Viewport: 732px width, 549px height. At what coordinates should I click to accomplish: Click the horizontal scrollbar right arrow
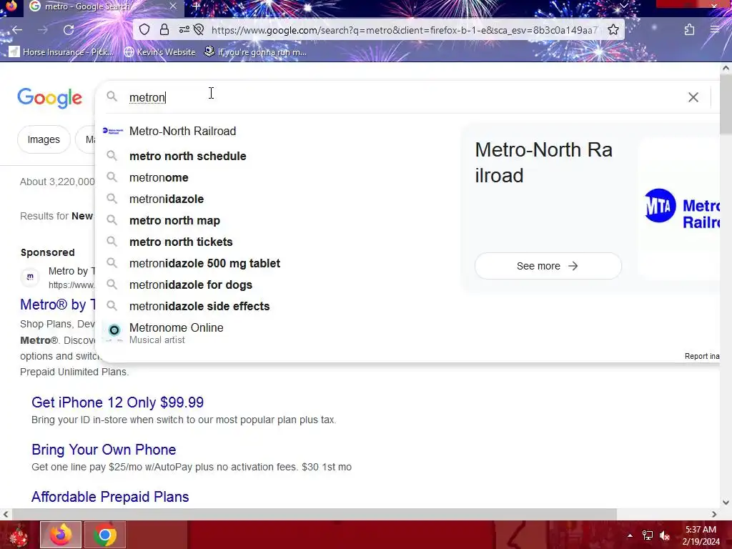pos(714,514)
